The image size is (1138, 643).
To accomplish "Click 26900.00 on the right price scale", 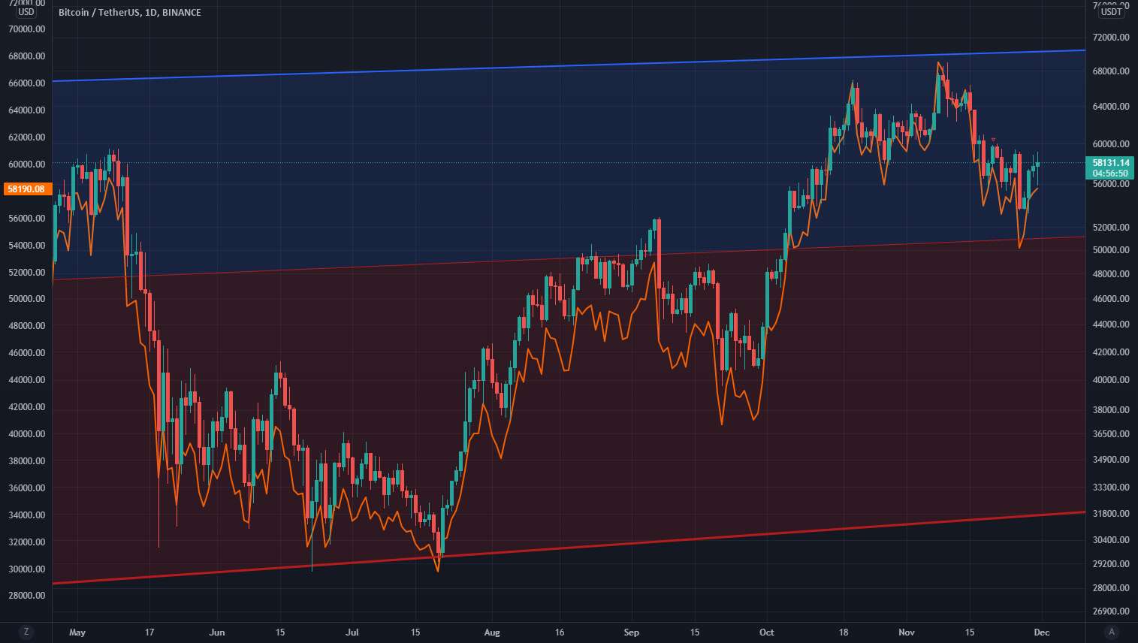I will 1111,611.
